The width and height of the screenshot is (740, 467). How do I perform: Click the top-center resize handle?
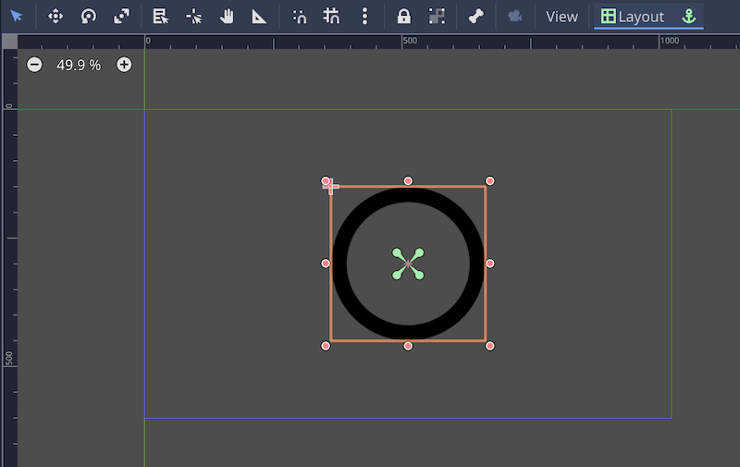tap(408, 181)
